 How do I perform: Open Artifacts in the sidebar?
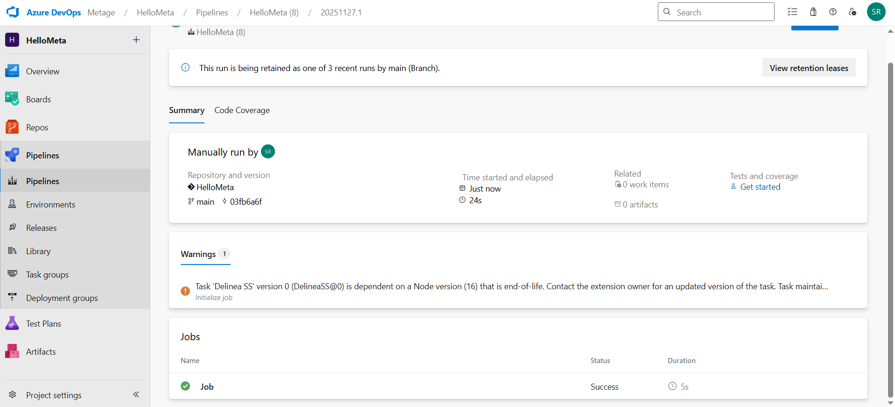(41, 352)
